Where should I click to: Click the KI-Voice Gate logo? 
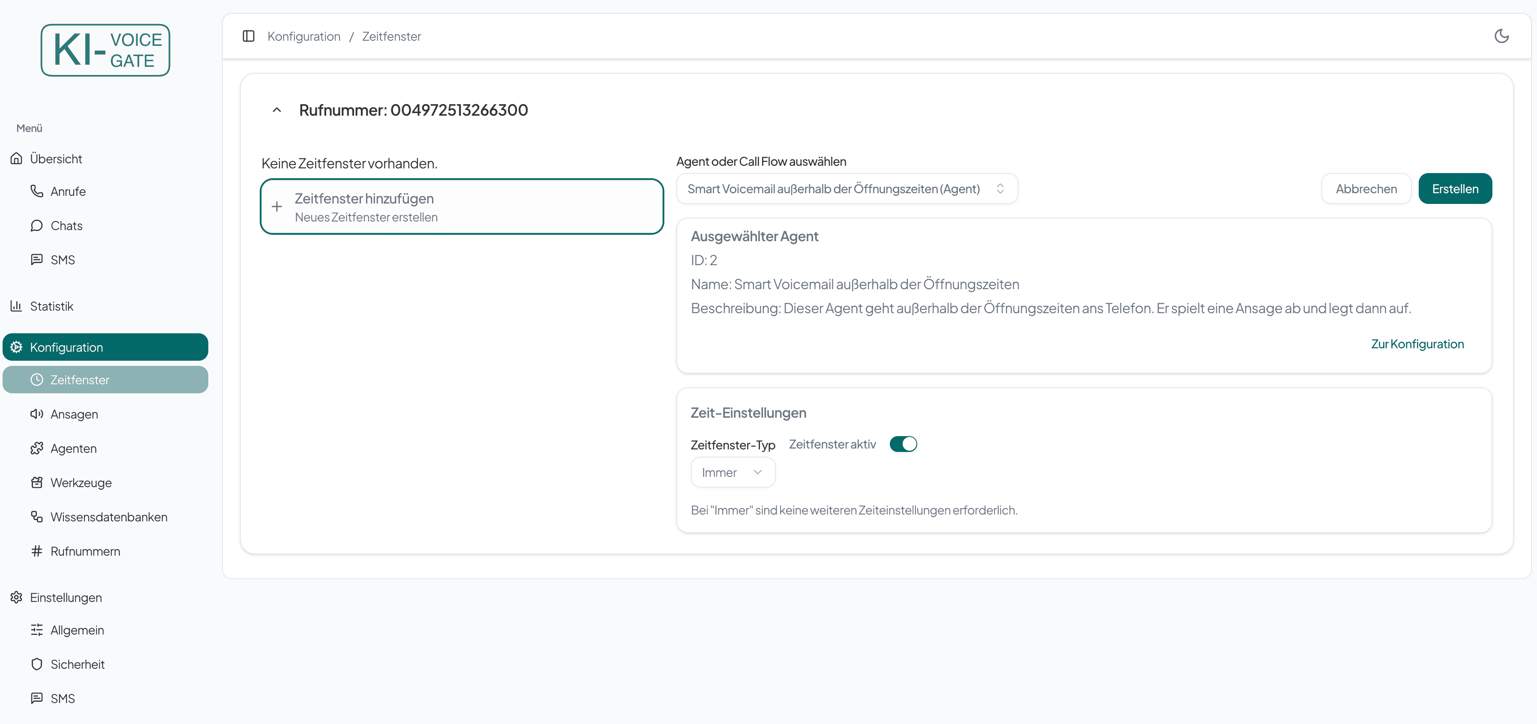[x=105, y=50]
